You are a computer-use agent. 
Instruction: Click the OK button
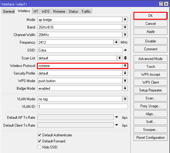[150, 16]
